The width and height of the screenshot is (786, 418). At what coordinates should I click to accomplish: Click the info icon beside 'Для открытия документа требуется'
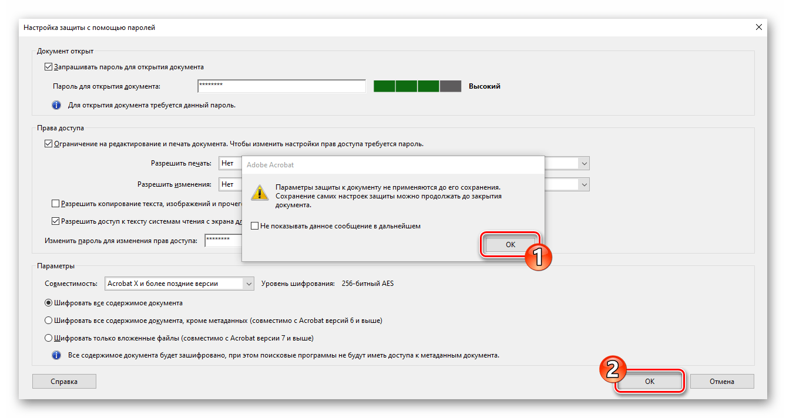coord(56,105)
